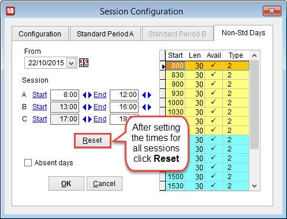This screenshot has width=287, height=219.
Task: Toggle Avail checkmark in the 1530 row
Action: (214, 186)
